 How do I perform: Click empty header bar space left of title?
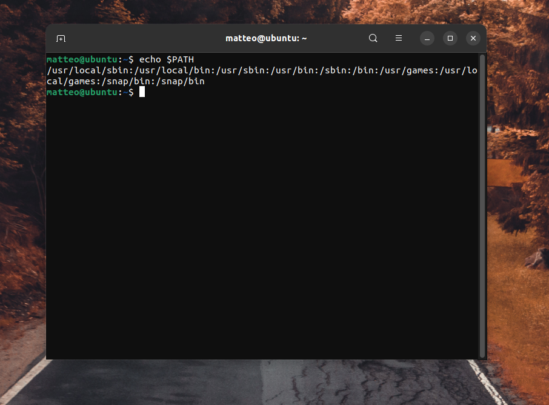139,38
